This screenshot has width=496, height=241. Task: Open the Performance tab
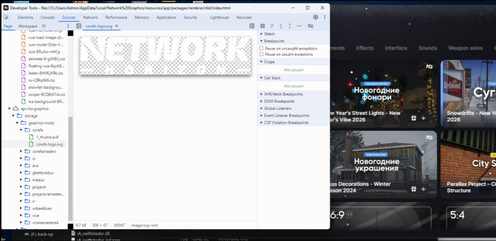117,18
